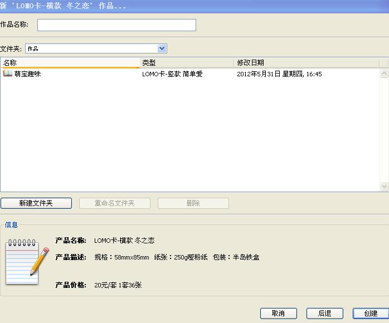This screenshot has width=389, height=323.
Task: Click the type cell LOMO卡-竖款 简单爱
Action: coord(172,74)
